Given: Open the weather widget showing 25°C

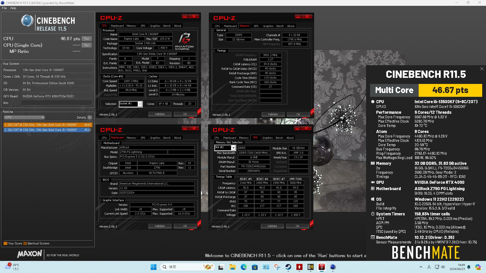Looking at the screenshot, I should pos(12,267).
